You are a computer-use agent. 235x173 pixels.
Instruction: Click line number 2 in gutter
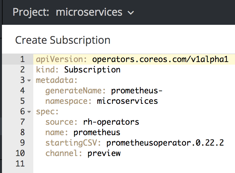pyautogui.click(x=23, y=70)
